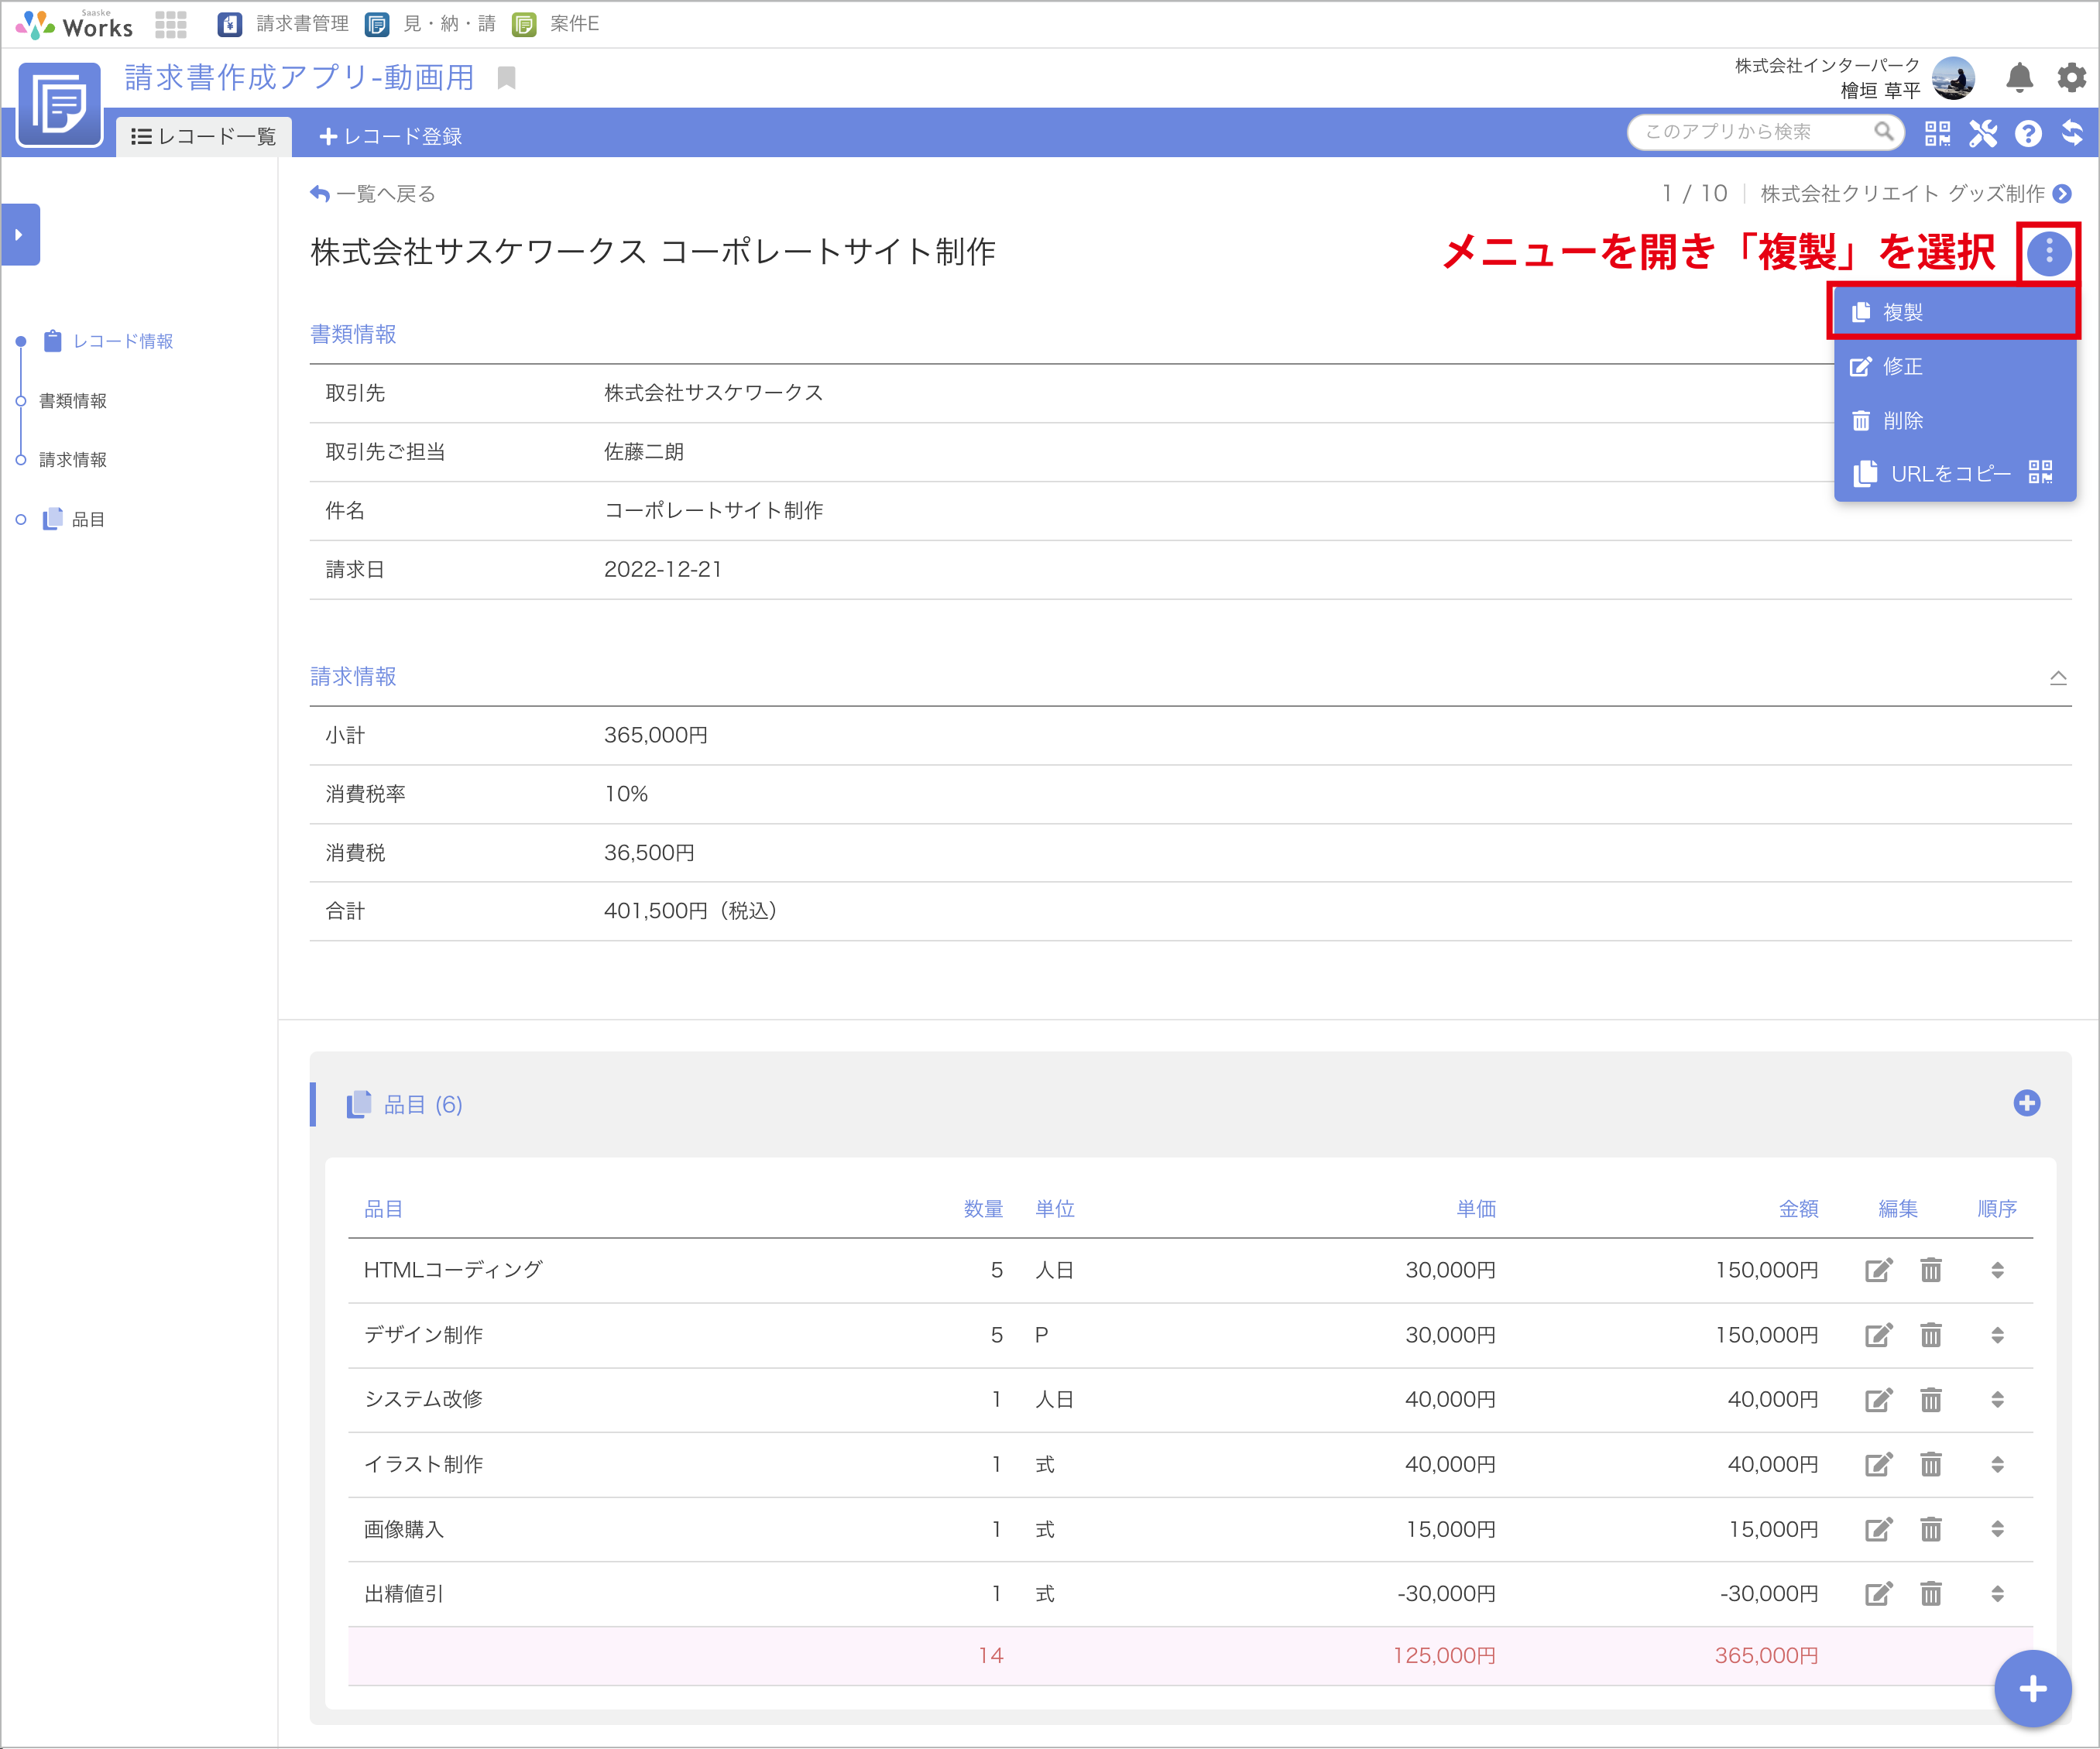Click floating blue plus button
Viewport: 2100px width, 1749px height.
tap(2033, 1689)
